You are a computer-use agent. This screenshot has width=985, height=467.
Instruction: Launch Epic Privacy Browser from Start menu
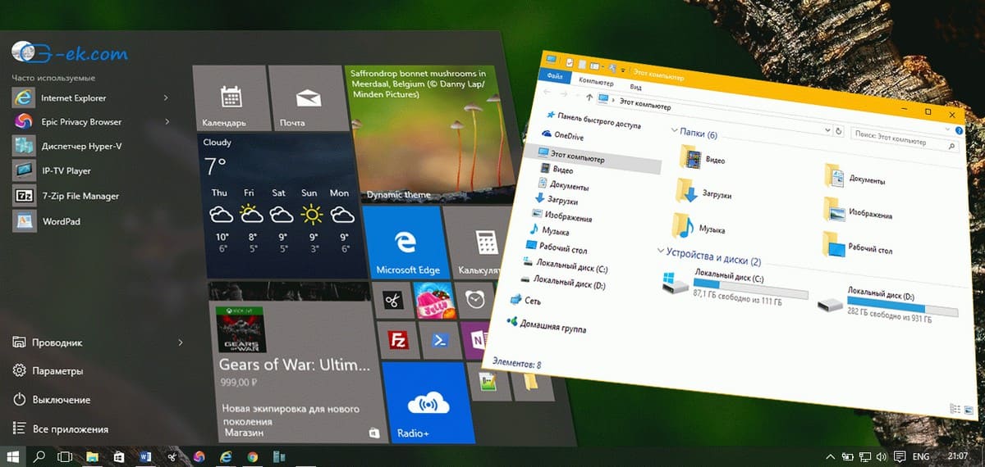66,121
